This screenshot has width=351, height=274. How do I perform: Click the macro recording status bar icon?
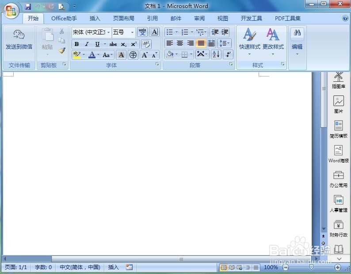tap(129, 267)
